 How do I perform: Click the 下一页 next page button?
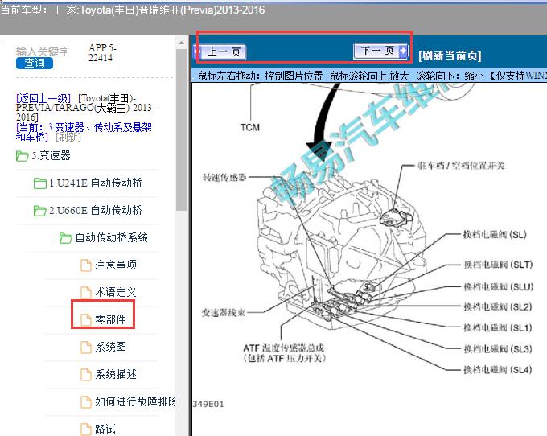coord(380,51)
